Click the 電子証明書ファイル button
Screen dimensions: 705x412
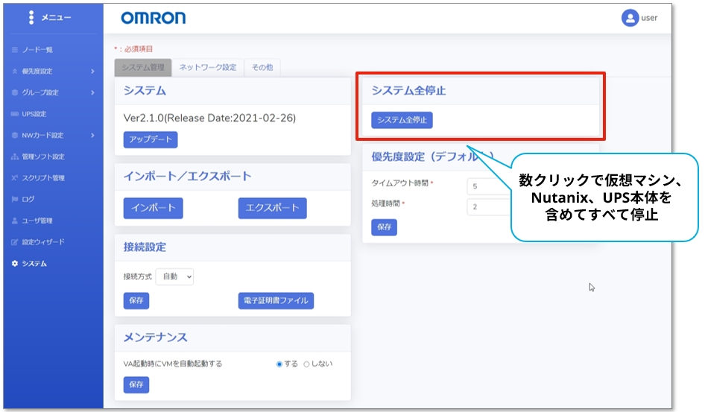point(276,300)
